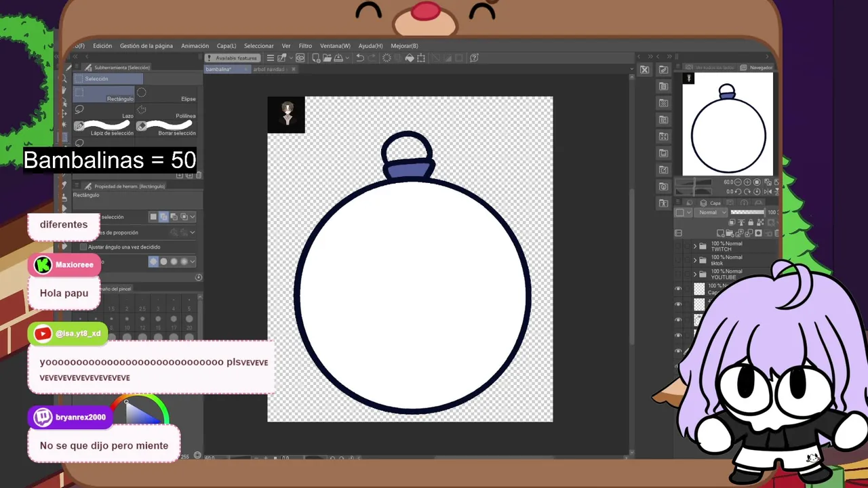This screenshot has width=868, height=488.
Task: Check Ajustar ángulo una vez decidido
Action: coord(83,247)
